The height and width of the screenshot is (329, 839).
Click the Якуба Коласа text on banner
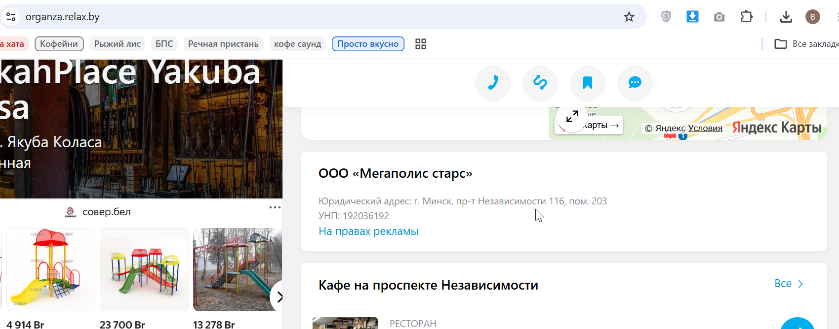pyautogui.click(x=54, y=142)
